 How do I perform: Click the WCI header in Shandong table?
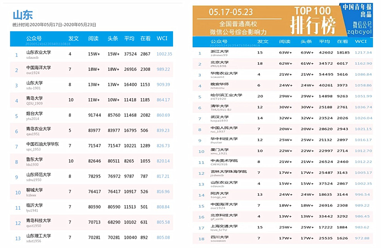pos(162,38)
